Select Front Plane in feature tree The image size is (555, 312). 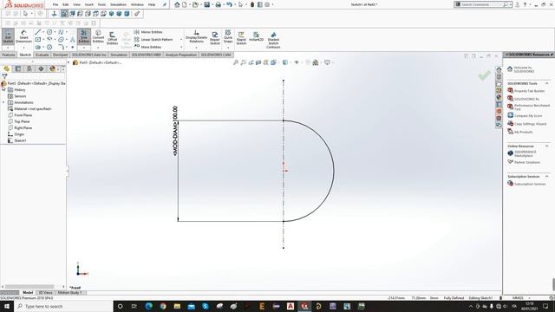(20, 115)
